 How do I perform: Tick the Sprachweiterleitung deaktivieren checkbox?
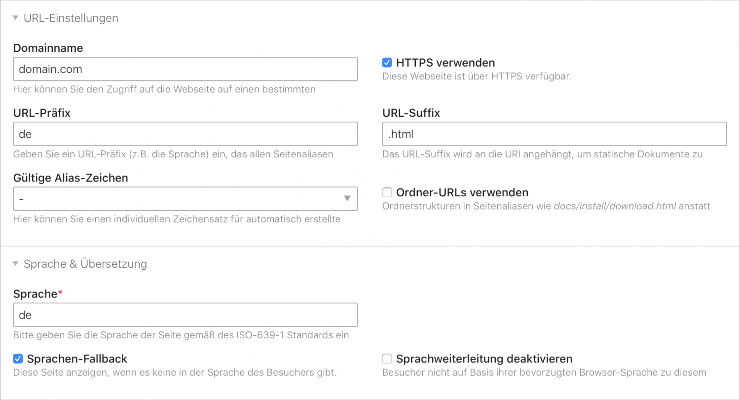coord(387,359)
